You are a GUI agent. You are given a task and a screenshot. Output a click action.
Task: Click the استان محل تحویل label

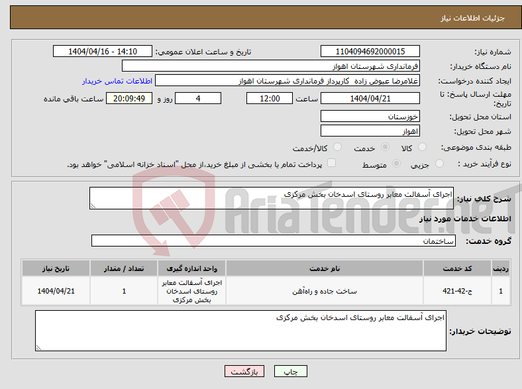click(x=480, y=117)
